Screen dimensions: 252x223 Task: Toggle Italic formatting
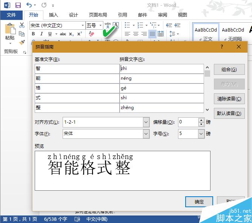pyautogui.click(x=41, y=34)
